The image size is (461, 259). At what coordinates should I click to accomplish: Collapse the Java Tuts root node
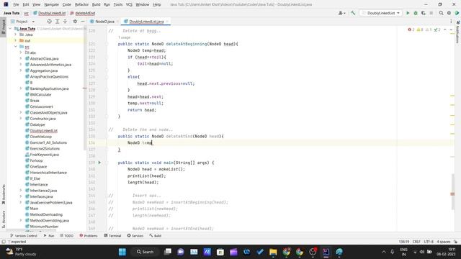[10, 29]
